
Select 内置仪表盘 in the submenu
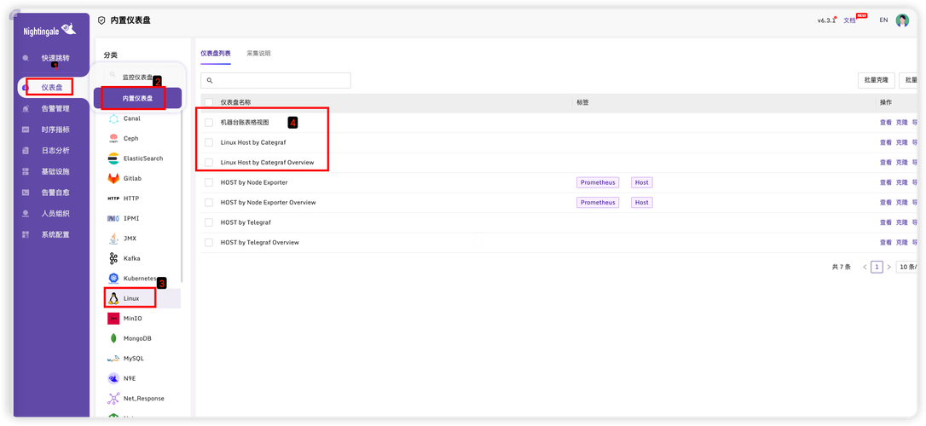pyautogui.click(x=137, y=99)
